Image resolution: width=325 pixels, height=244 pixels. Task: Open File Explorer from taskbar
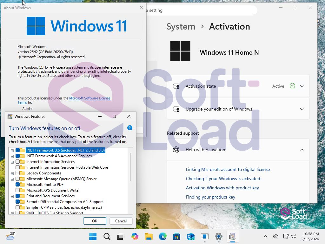(149, 236)
